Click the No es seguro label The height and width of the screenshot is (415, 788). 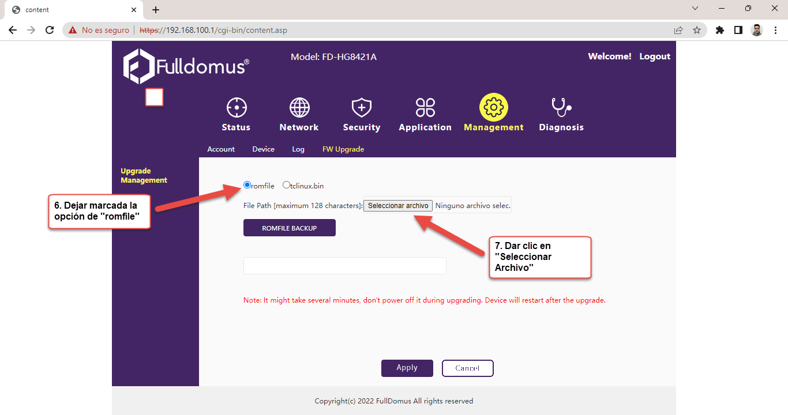point(106,30)
